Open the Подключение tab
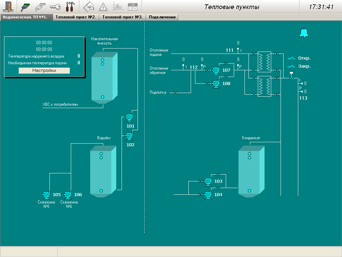The height and width of the screenshot is (257, 342). 162,17
